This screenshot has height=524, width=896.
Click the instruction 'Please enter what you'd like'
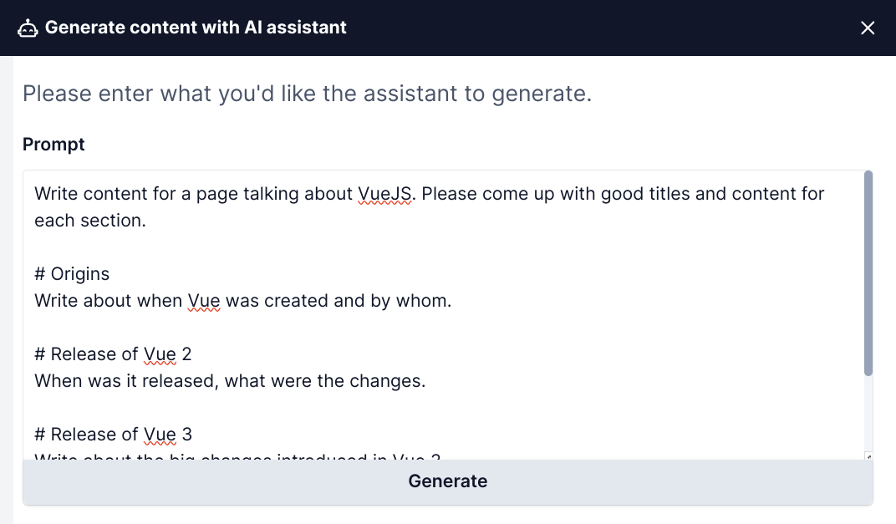click(162, 94)
